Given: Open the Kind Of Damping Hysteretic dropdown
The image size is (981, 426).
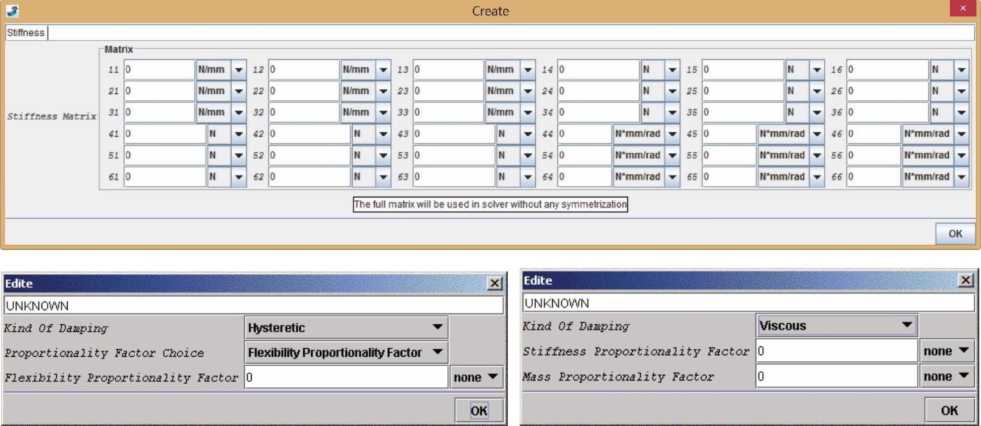Looking at the screenshot, I should click(x=346, y=328).
